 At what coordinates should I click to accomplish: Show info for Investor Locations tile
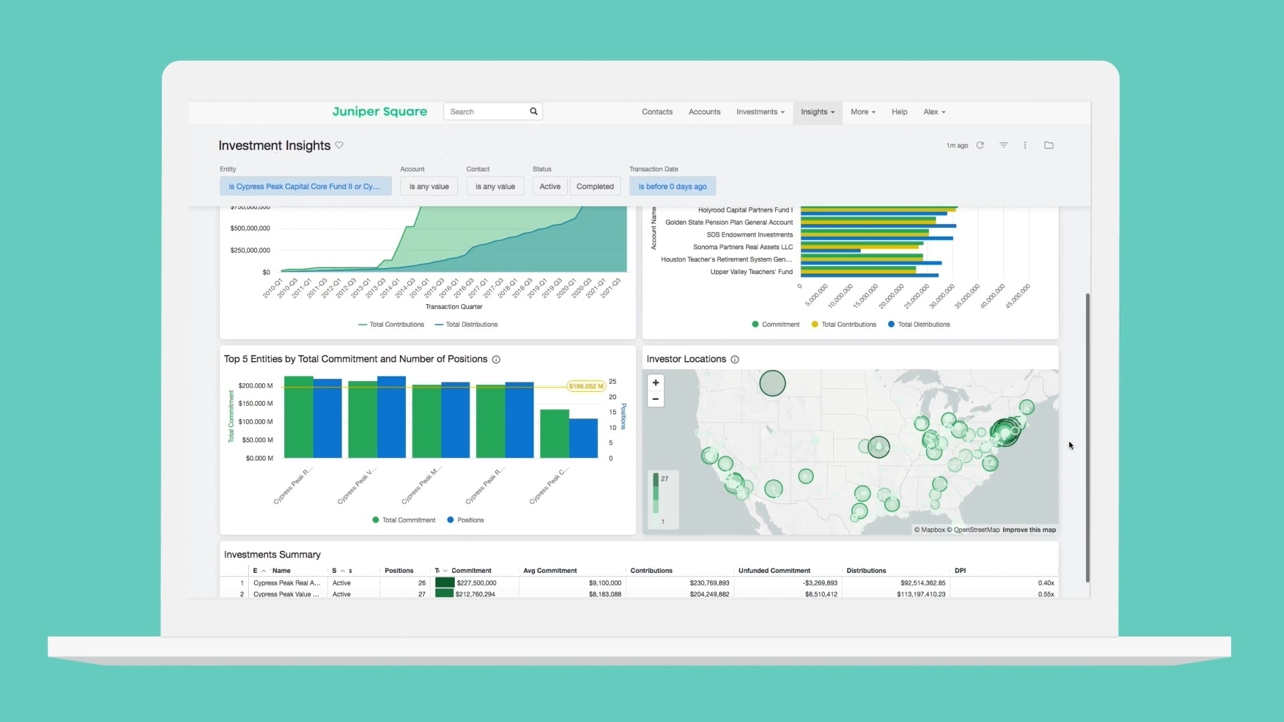click(x=735, y=360)
